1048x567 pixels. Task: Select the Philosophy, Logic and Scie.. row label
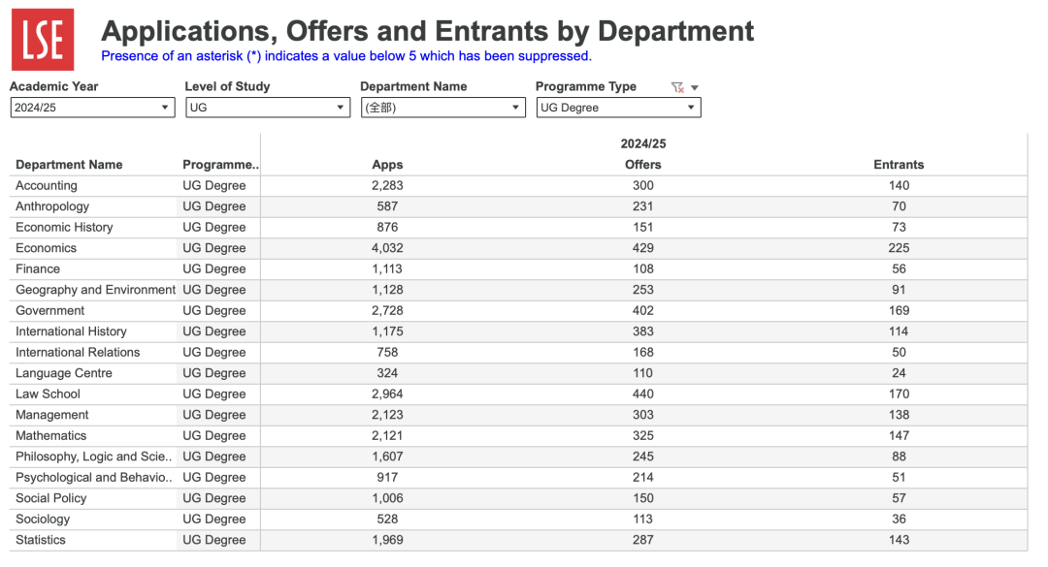click(x=93, y=457)
